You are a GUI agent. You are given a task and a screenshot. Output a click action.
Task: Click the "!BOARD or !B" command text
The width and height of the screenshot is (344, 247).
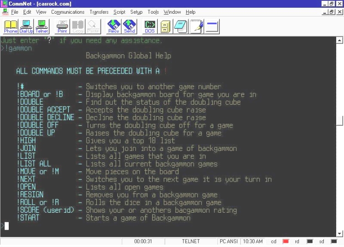click(40, 94)
